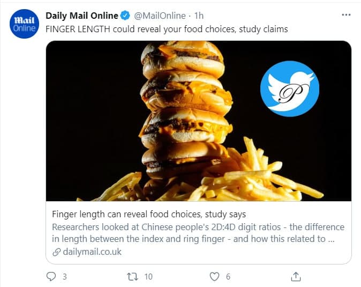Share the tweet via the share icon
The image size is (361, 287).
pos(295,276)
